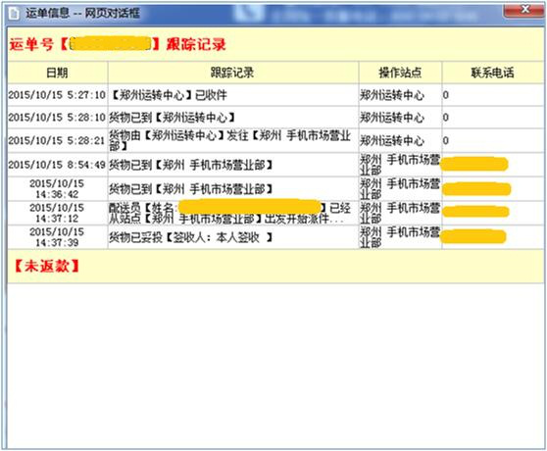This screenshot has height=451, width=547.
Task: Click the 14:36:42 date cell
Action: [x=57, y=188]
